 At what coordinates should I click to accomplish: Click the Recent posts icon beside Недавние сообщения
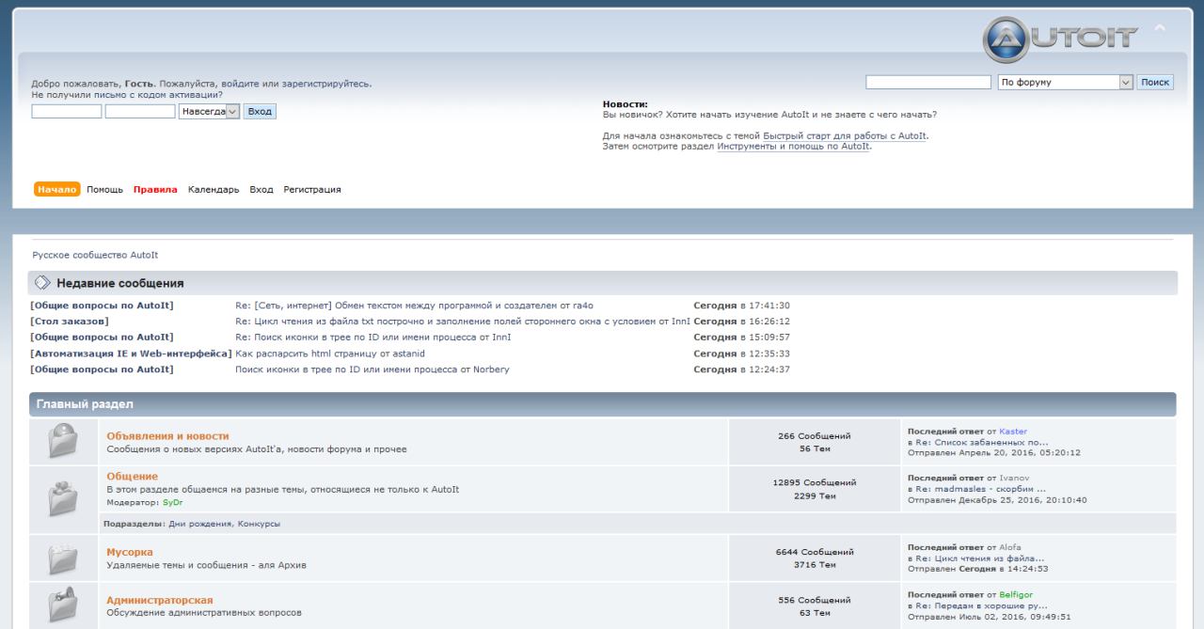(x=42, y=283)
